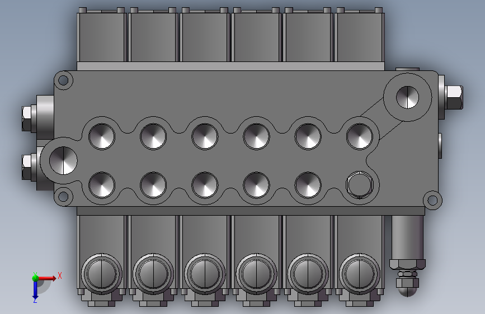
Task: Select the hex plug among the valve ports
Action: tap(360, 185)
